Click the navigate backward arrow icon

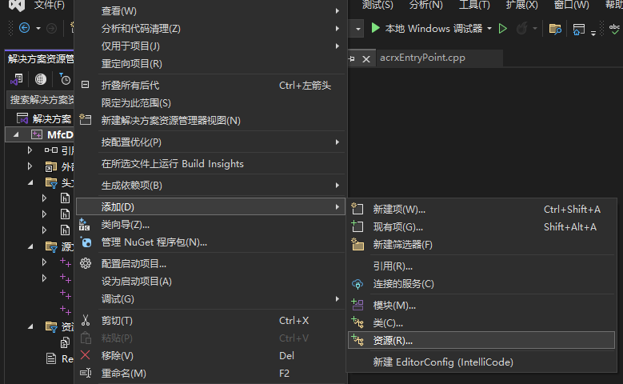coord(24,28)
